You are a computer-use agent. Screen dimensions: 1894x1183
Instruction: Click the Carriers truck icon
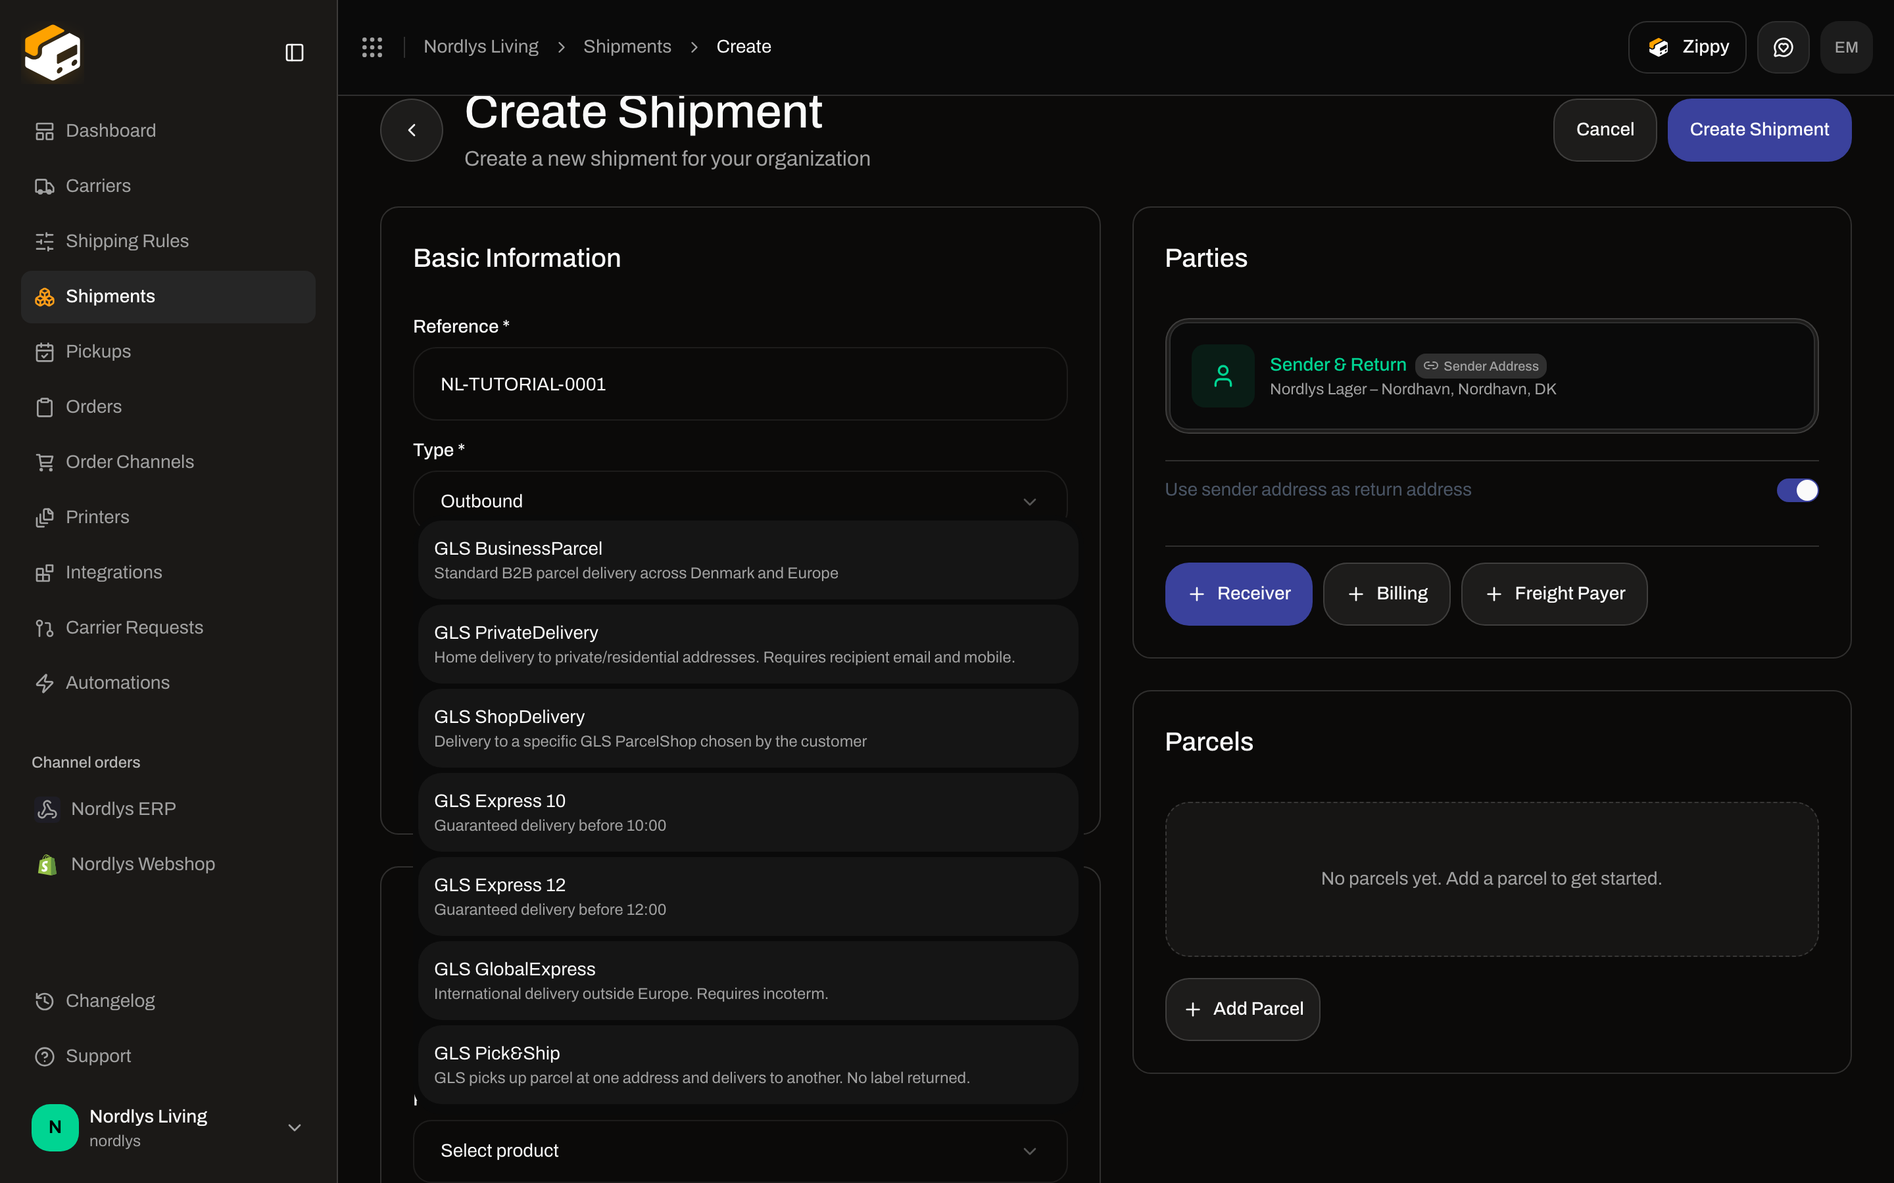click(x=45, y=186)
